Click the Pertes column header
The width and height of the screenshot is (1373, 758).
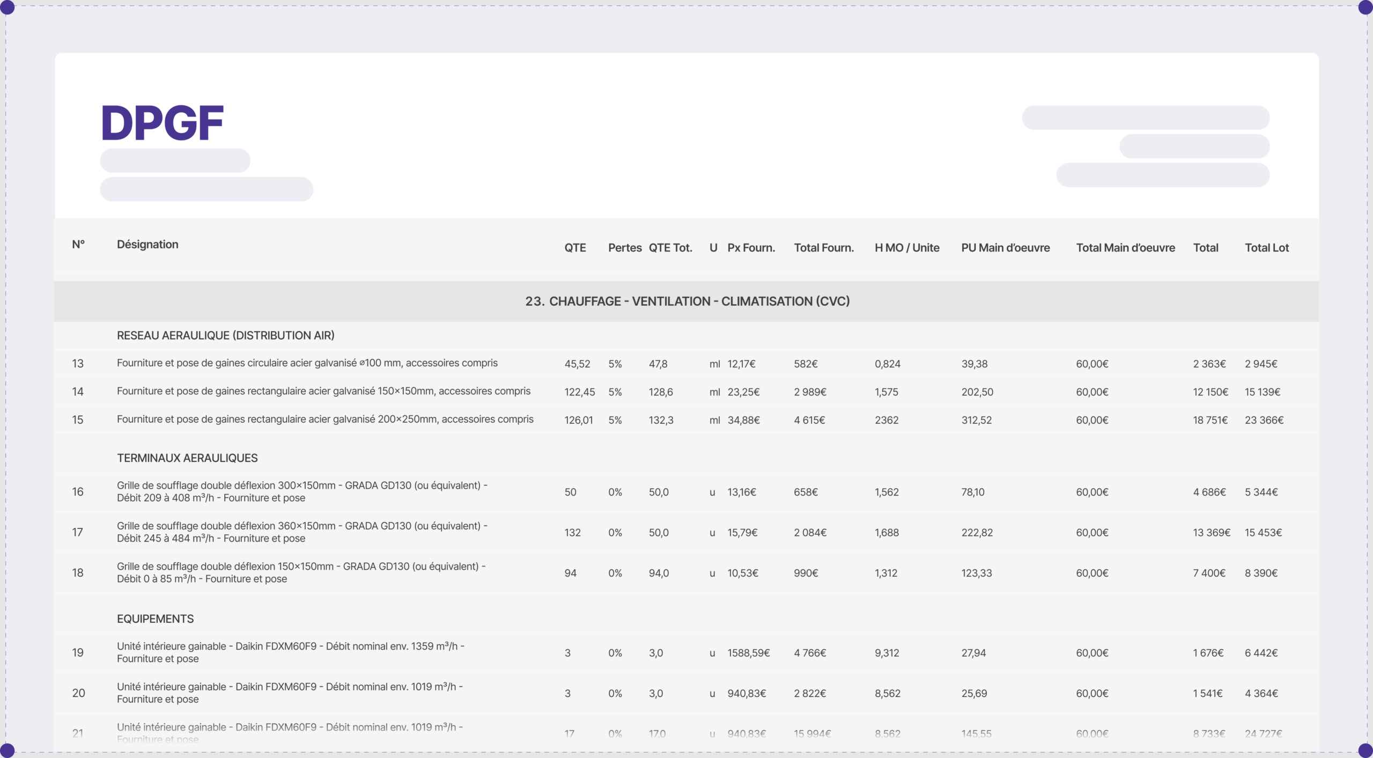pos(625,248)
